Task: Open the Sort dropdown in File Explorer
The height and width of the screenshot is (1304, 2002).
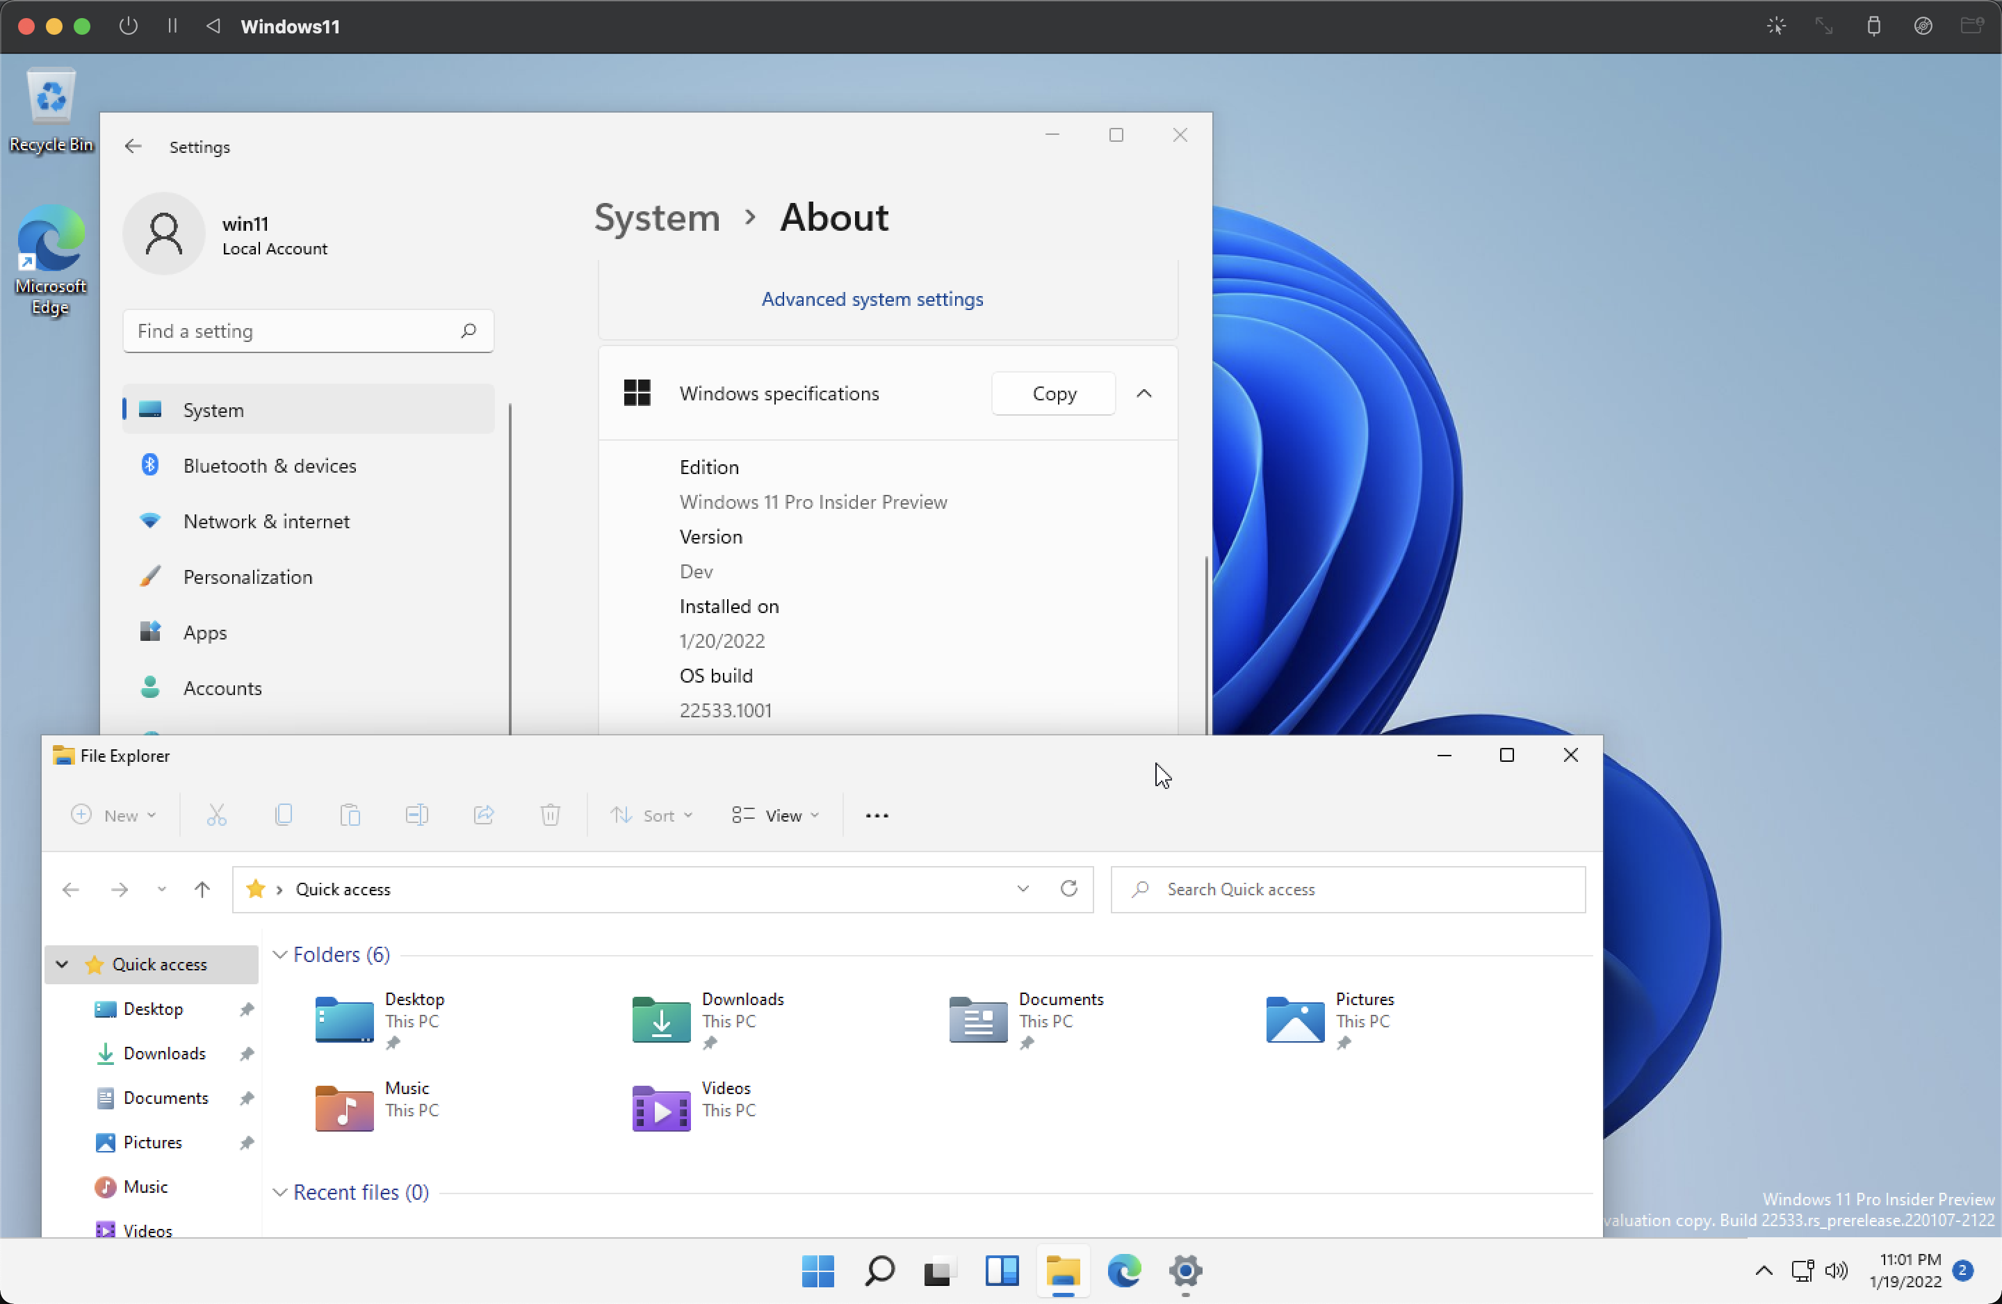Action: [651, 815]
